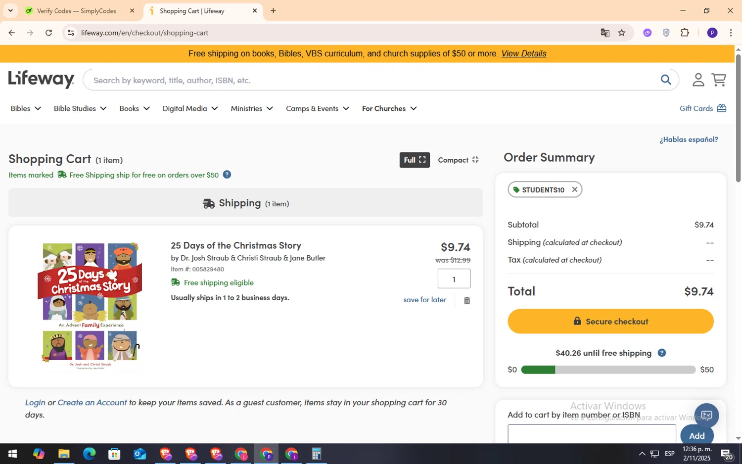This screenshot has width=742, height=464.
Task: Open the account profile icon
Action: pos(698,80)
